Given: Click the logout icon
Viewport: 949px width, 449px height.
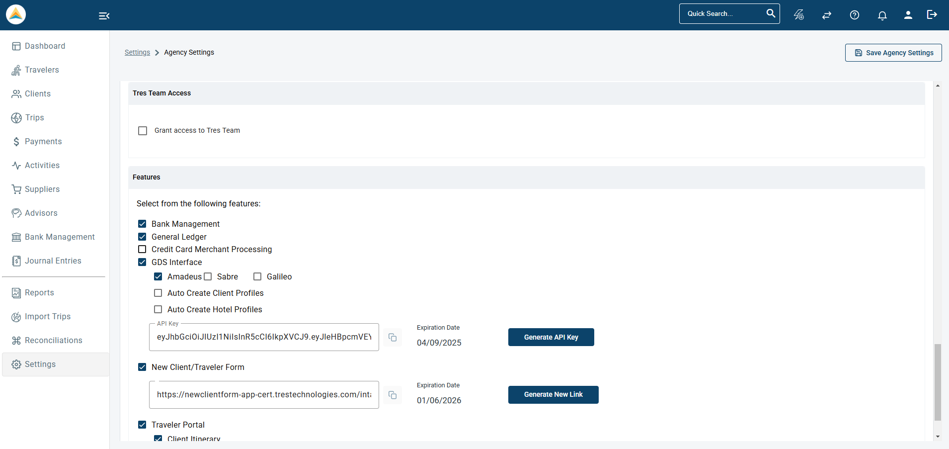Looking at the screenshot, I should point(932,15).
